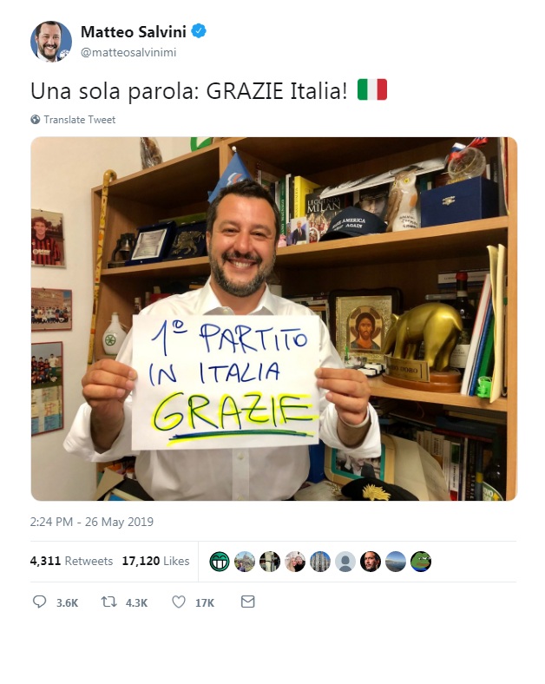Open the cathedral building avatar liker
This screenshot has width=545, height=684.
(x=320, y=562)
